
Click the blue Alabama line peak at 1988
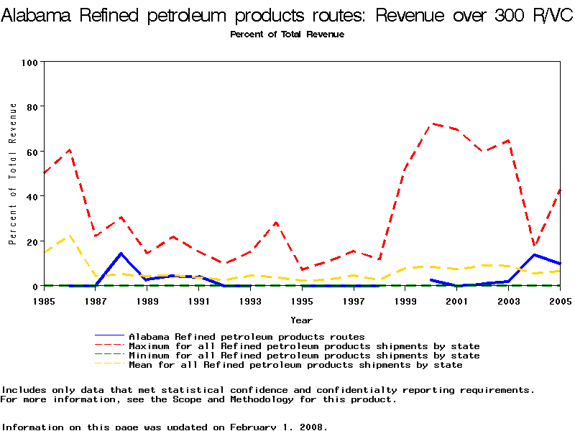point(121,253)
